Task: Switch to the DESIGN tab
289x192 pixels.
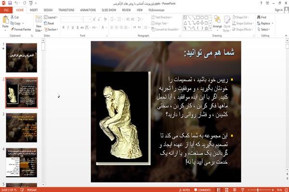Action: 48,10
